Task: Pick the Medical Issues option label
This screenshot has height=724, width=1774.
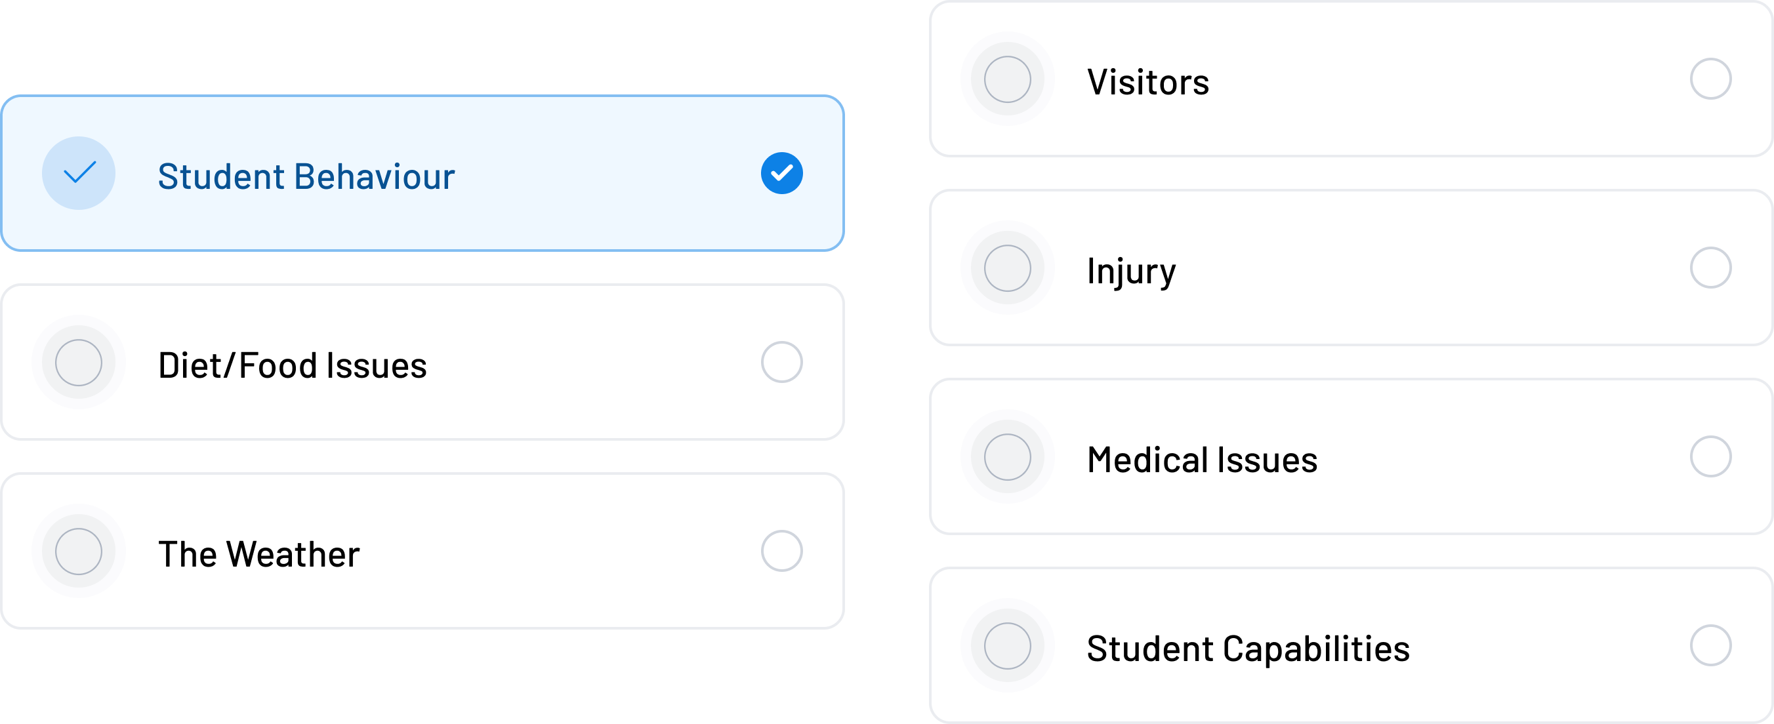Action: (x=1202, y=460)
